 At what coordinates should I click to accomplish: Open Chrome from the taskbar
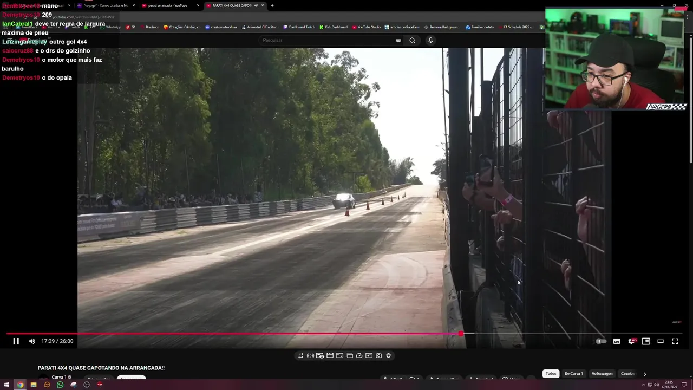coord(20,385)
